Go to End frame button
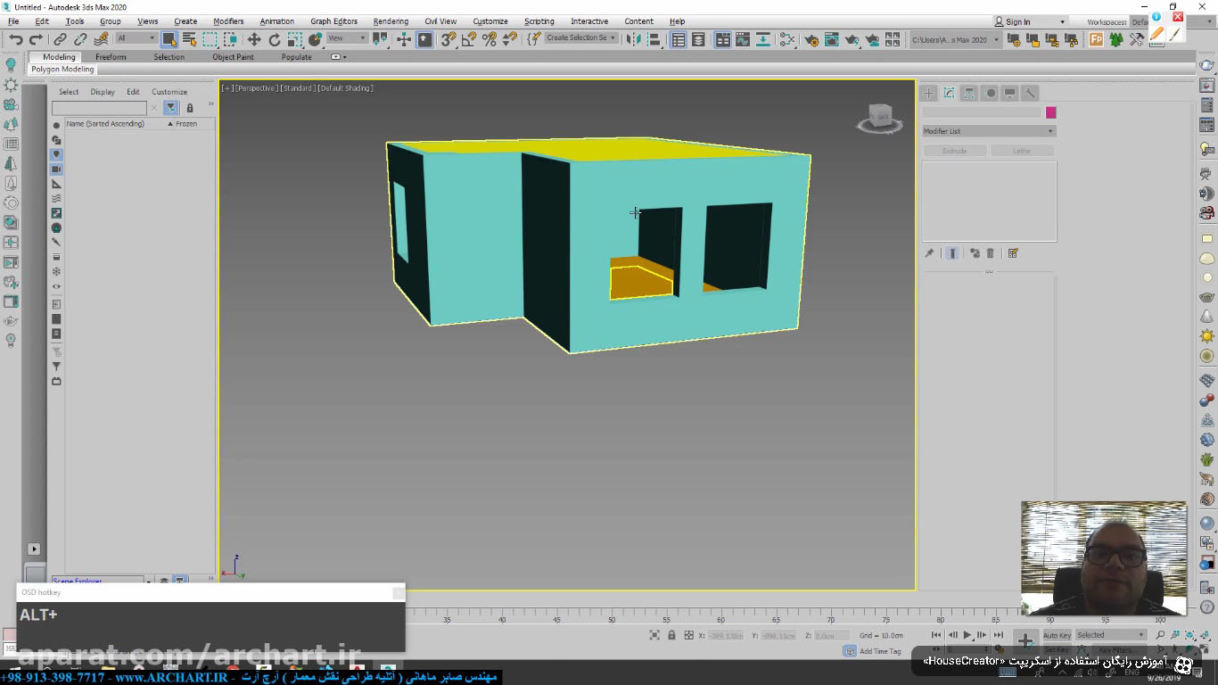This screenshot has width=1218, height=685. (x=998, y=635)
